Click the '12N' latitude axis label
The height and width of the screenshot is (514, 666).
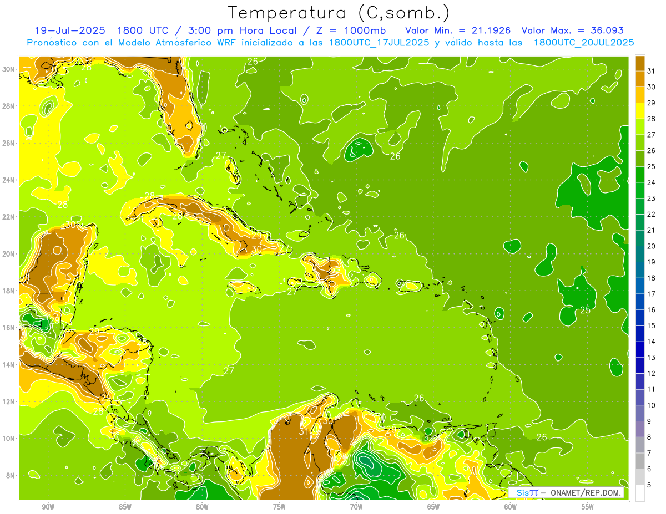click(9, 401)
